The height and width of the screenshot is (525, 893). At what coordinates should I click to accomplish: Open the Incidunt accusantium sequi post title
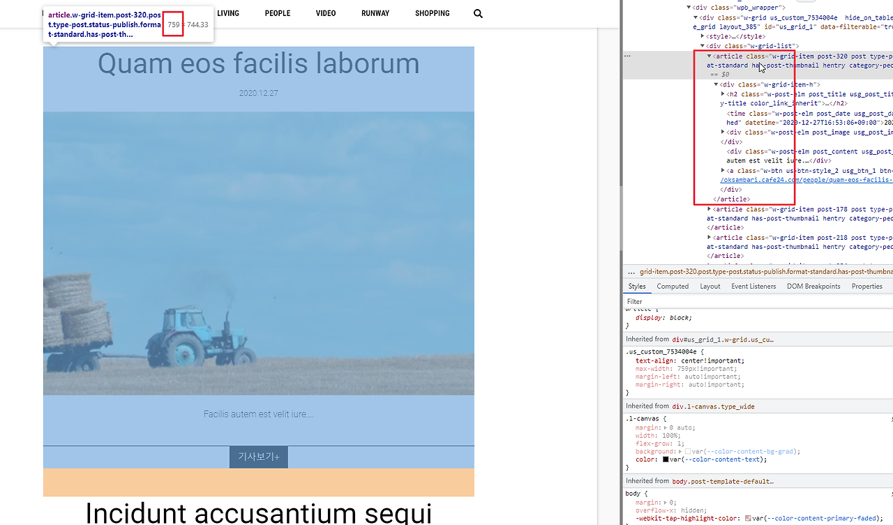point(259,512)
